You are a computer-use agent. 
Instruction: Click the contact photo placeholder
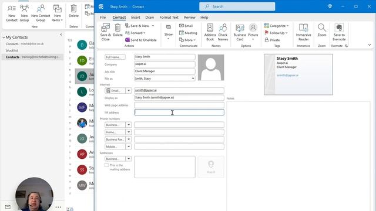coord(211,67)
